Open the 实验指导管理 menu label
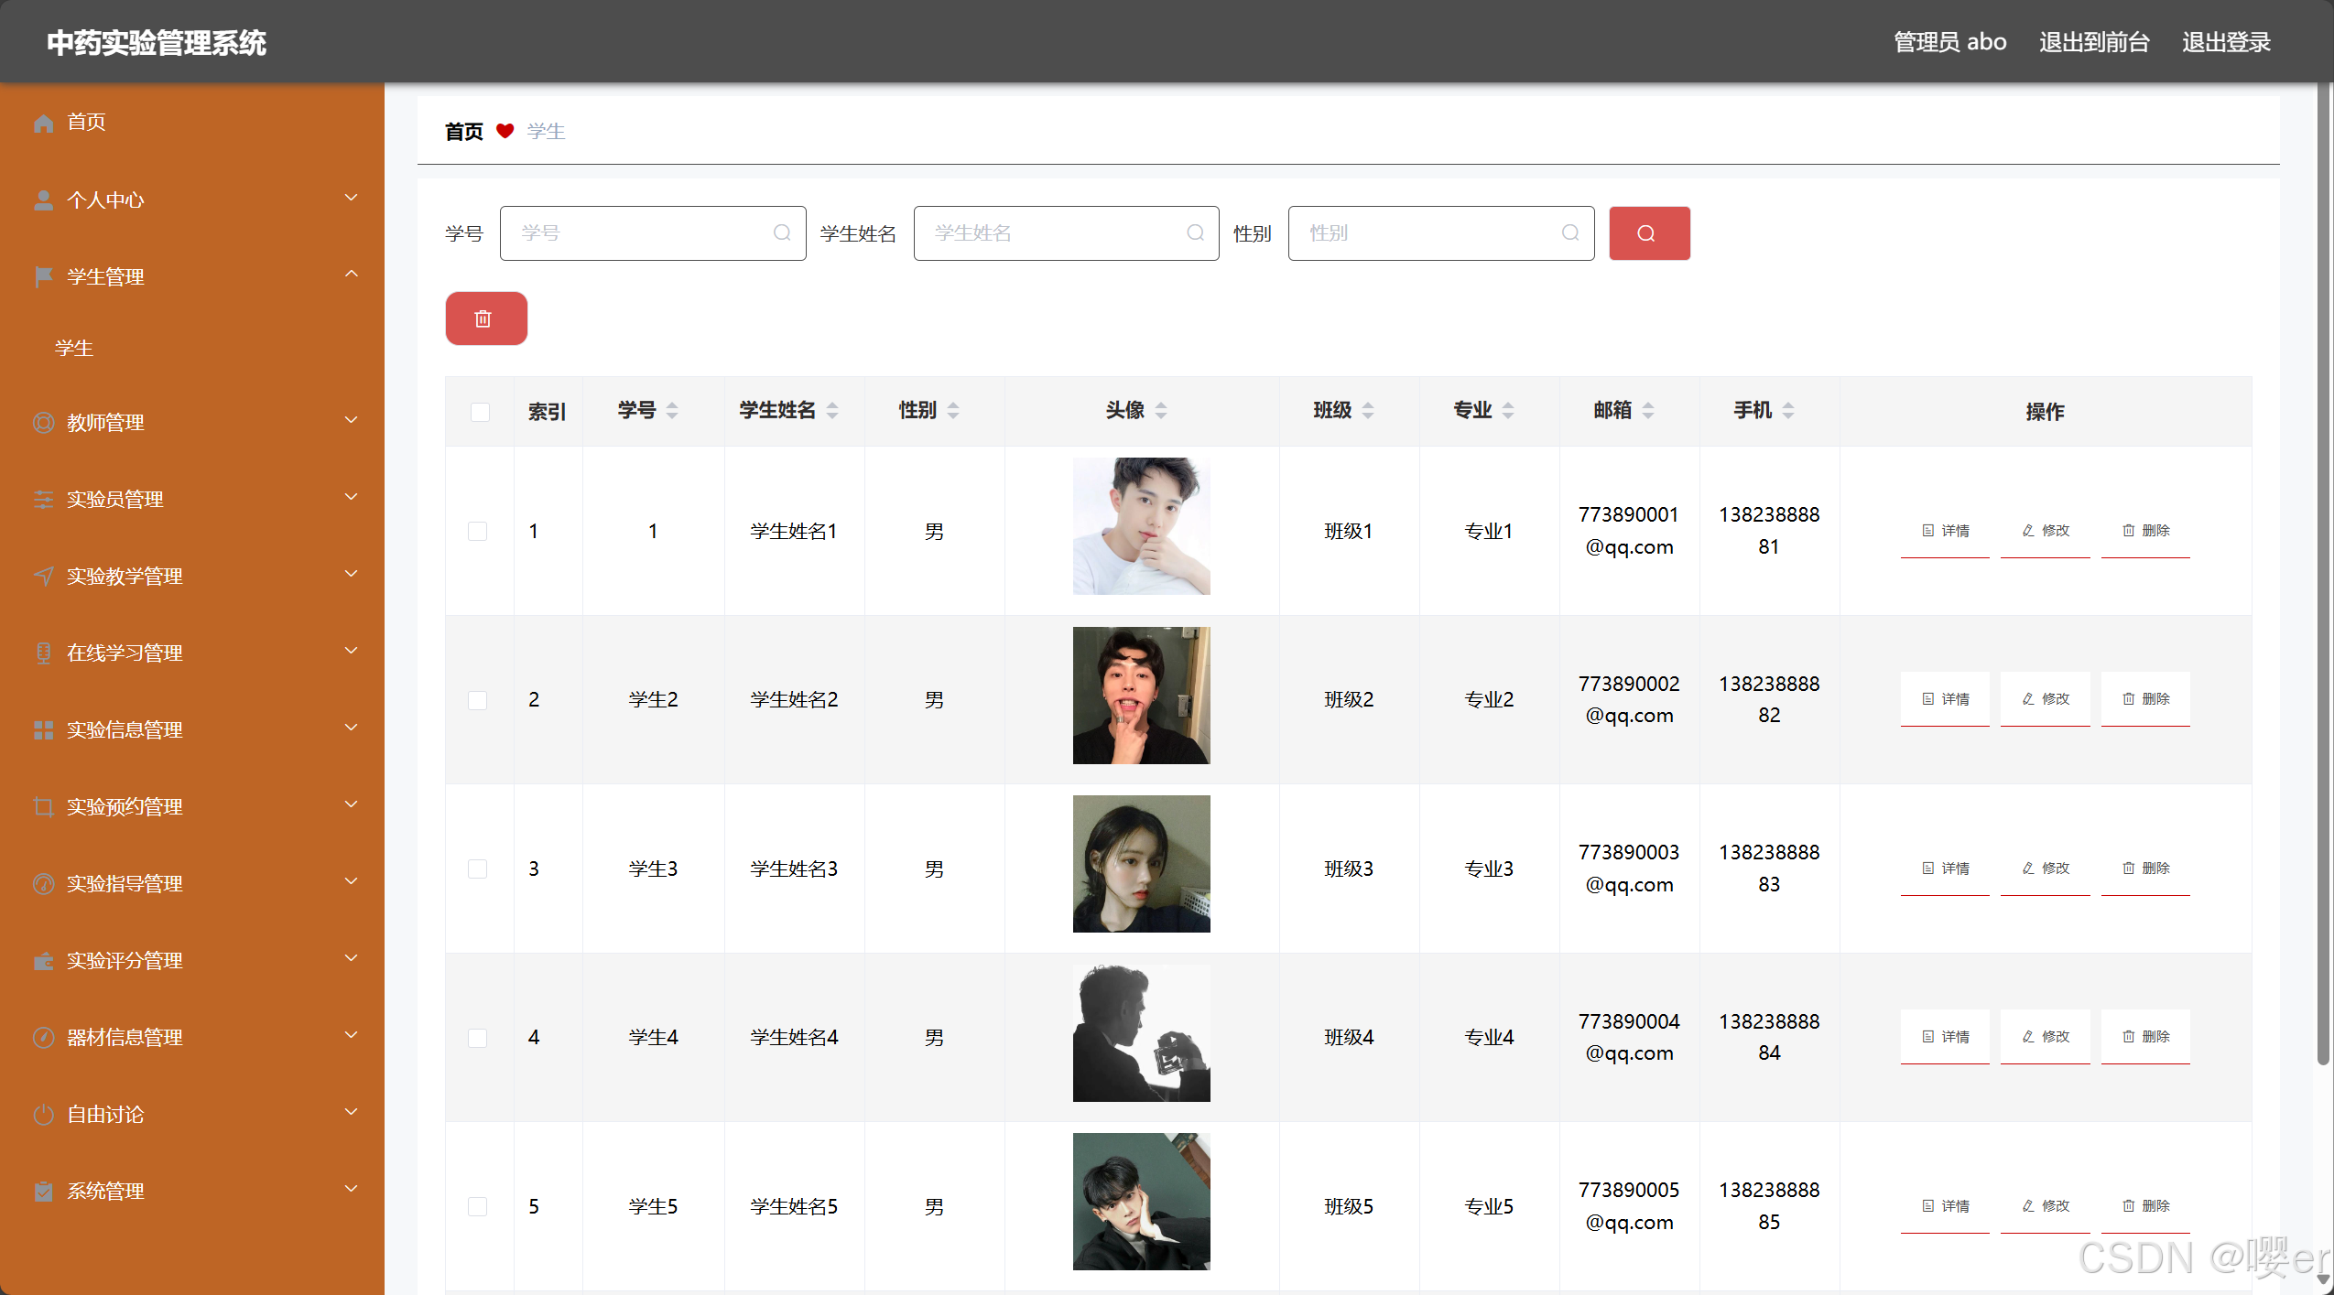 (125, 884)
